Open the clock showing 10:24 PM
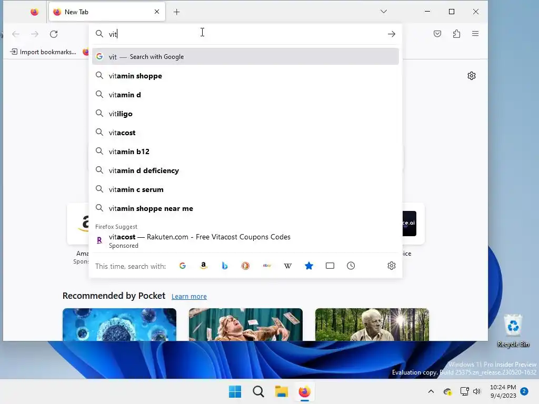The image size is (539, 404). [503, 391]
